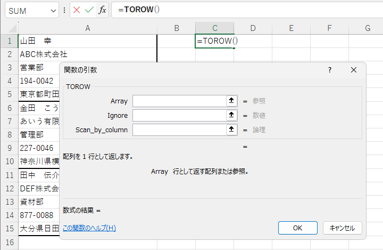This screenshot has height=250, width=383.
Task: Click cell containing 資材部
Action: coord(39,202)
